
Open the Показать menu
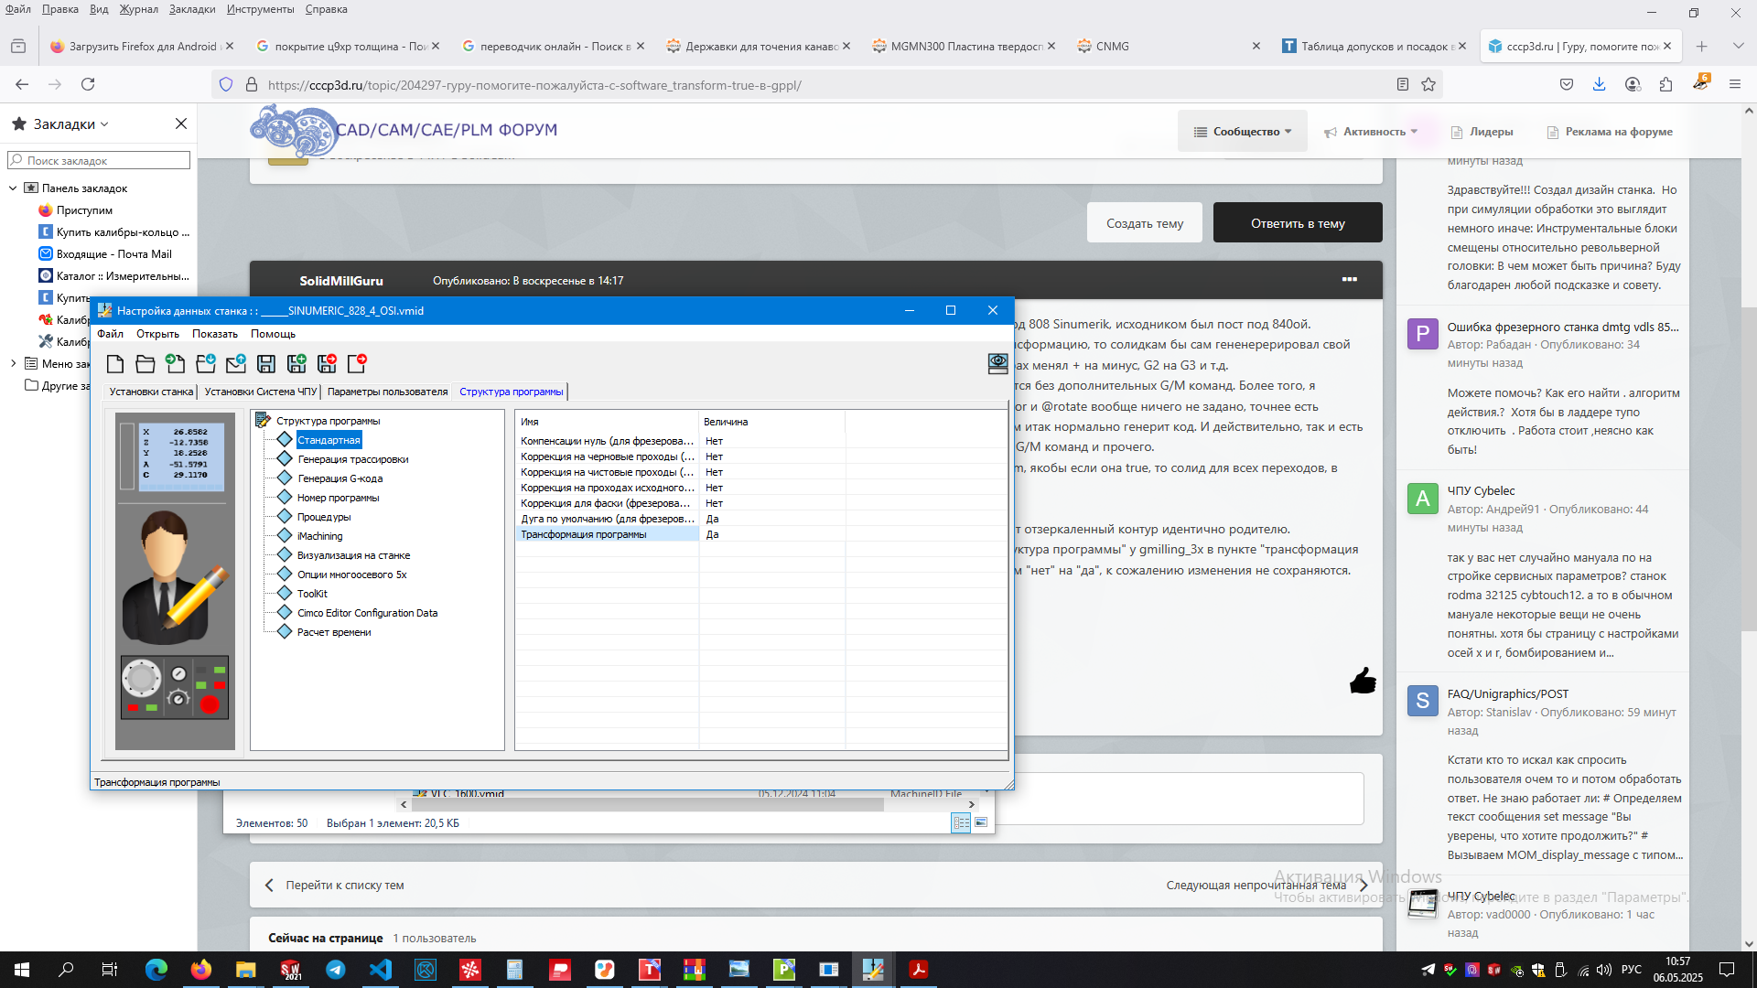[x=215, y=334]
